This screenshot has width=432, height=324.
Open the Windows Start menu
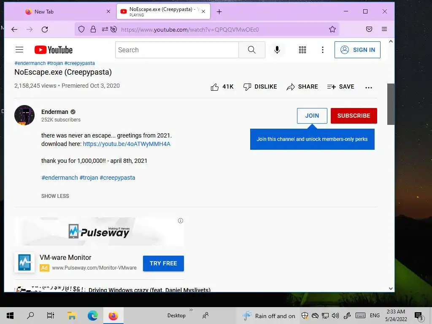[x=10, y=316]
